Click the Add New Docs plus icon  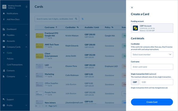pos(4,19)
